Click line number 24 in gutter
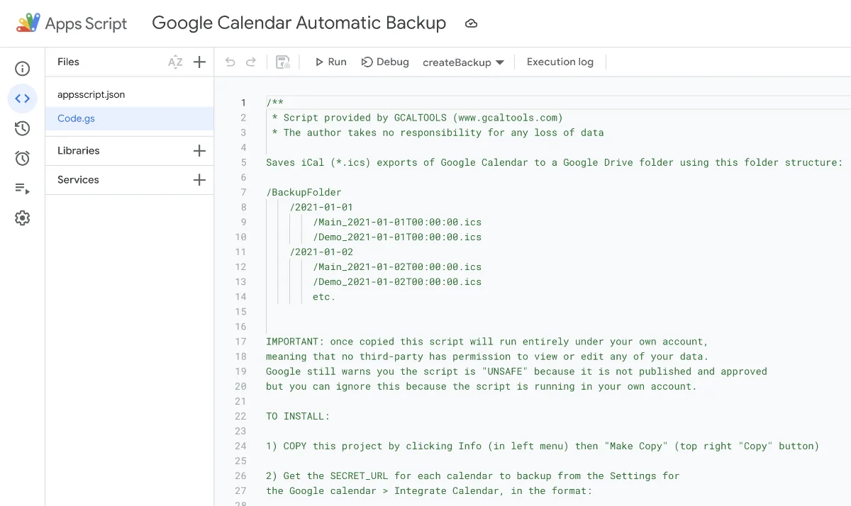Screen dimensions: 851x506 pyautogui.click(x=240, y=446)
